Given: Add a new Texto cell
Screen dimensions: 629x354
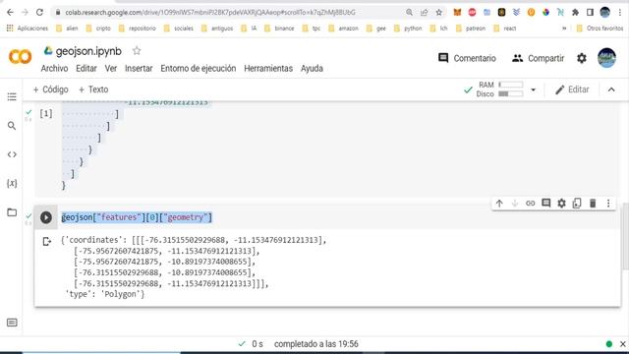Looking at the screenshot, I should click(93, 89).
